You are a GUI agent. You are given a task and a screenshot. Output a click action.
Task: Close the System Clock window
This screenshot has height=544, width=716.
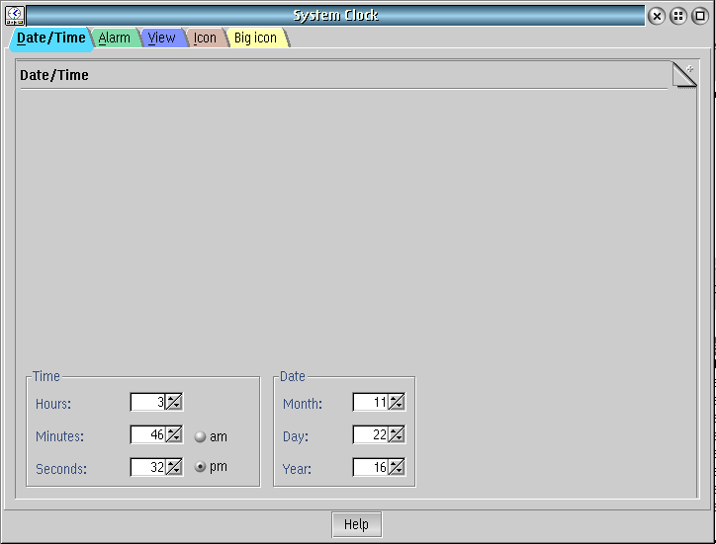pos(657,16)
